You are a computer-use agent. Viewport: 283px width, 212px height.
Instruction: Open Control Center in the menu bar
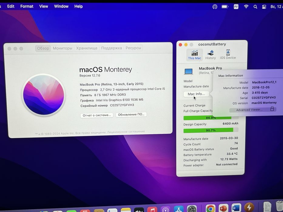(264, 7)
